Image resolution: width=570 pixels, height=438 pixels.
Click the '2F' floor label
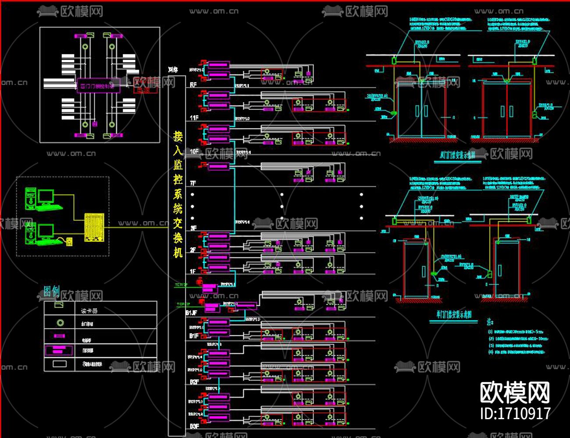(x=193, y=250)
